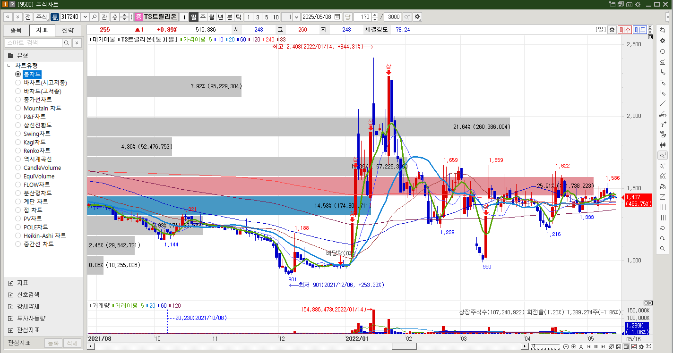Image resolution: width=673 pixels, height=353 pixels.
Task: Switch to the 종목 tab
Action: click(16, 30)
